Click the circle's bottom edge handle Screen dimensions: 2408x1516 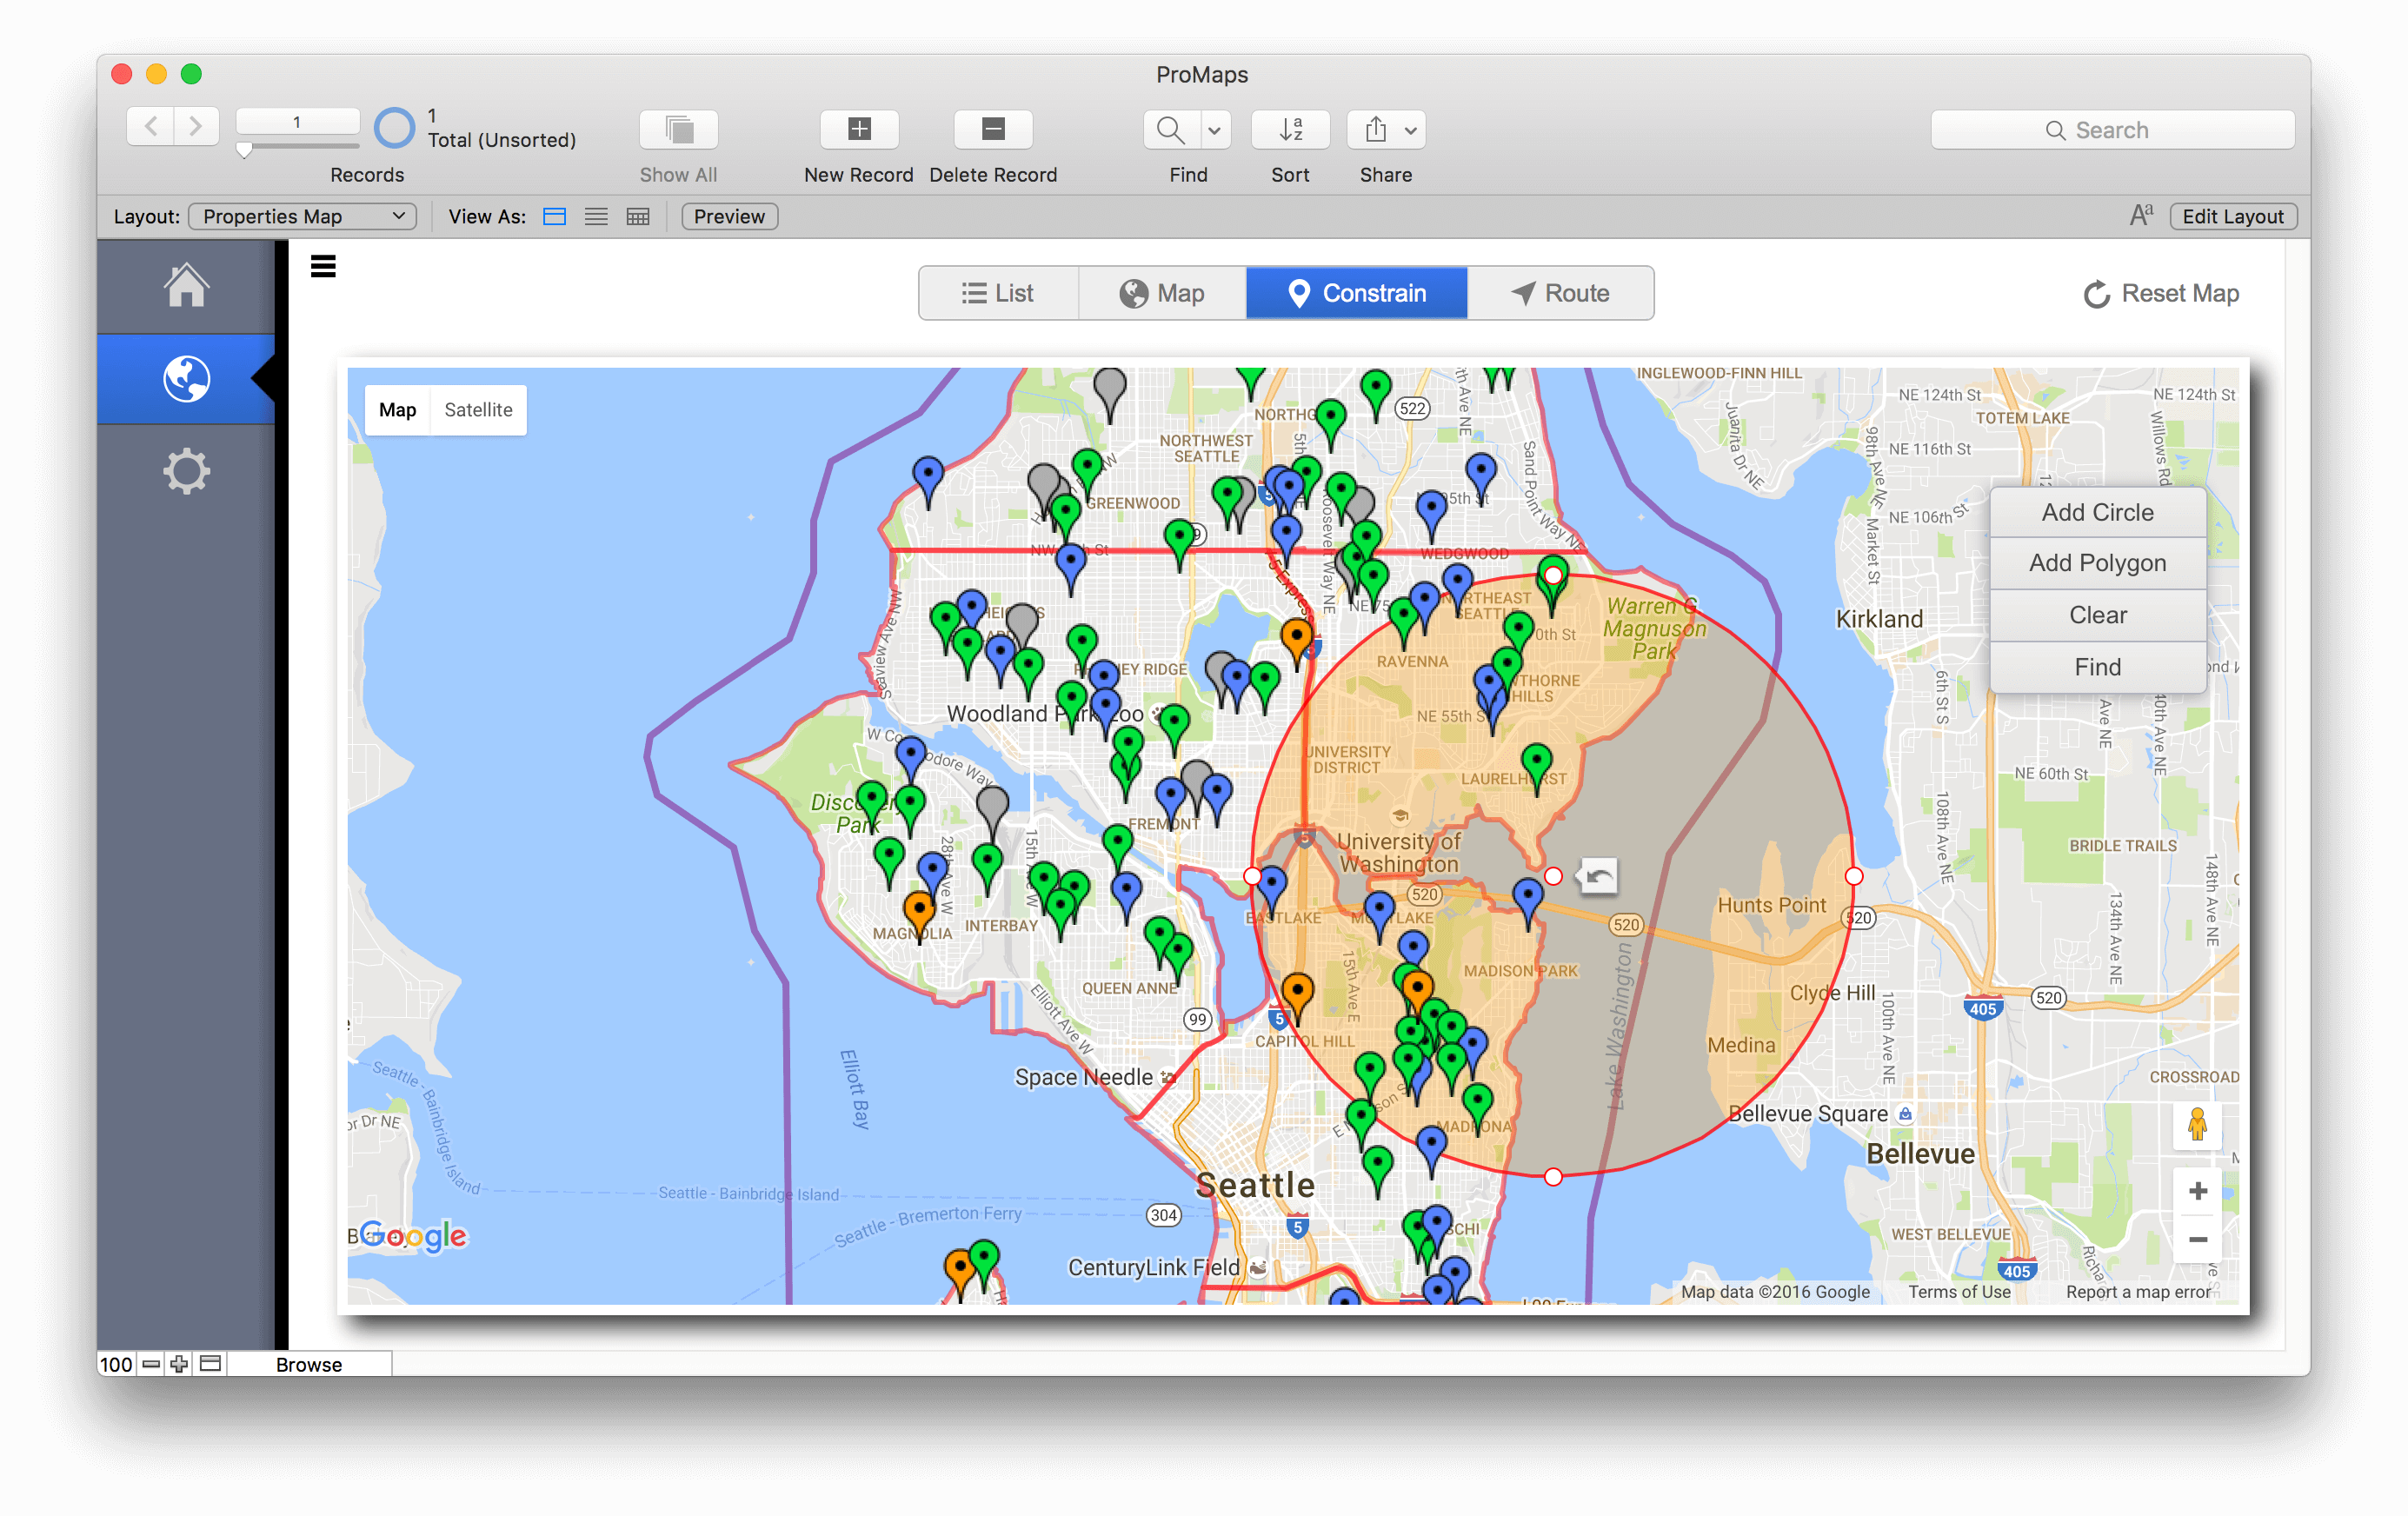click(x=1553, y=1176)
